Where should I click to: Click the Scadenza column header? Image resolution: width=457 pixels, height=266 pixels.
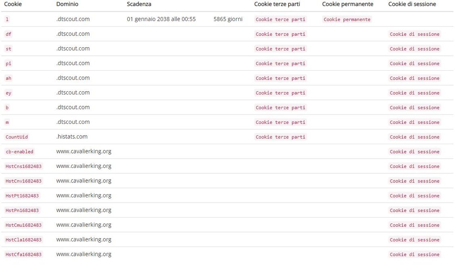[x=139, y=4]
